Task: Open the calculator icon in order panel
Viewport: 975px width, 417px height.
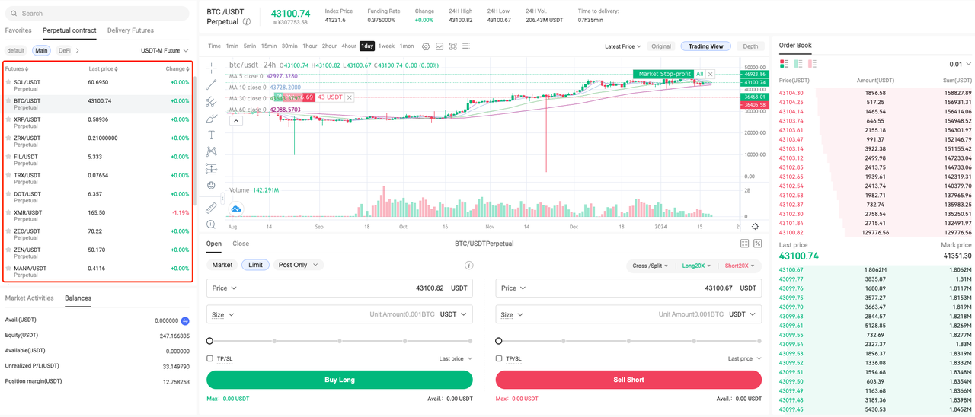Action: click(744, 244)
